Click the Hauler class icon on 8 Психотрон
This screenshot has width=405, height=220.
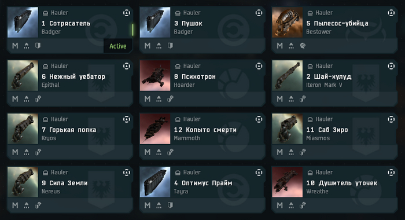click(178, 66)
